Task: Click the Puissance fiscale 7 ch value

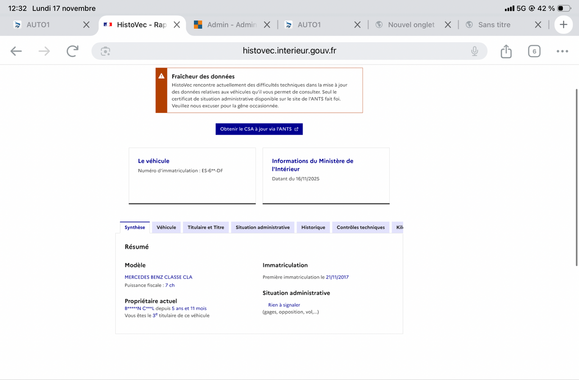Action: pyautogui.click(x=170, y=285)
